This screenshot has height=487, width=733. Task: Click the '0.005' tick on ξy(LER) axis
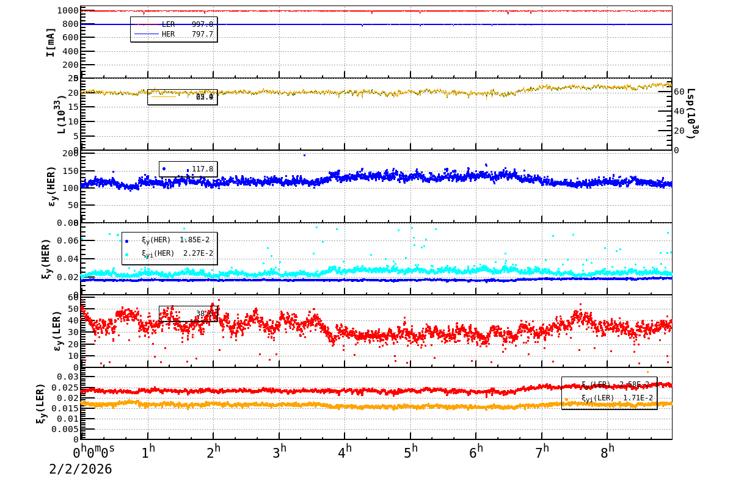[65, 429]
